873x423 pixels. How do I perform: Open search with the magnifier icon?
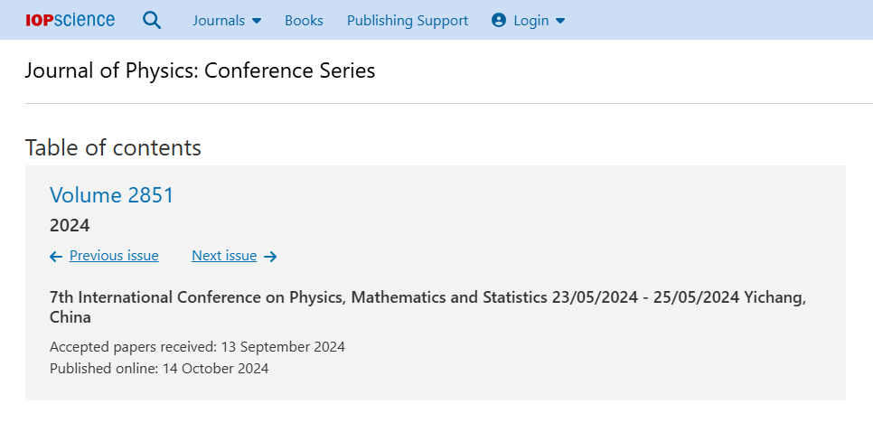(x=152, y=20)
